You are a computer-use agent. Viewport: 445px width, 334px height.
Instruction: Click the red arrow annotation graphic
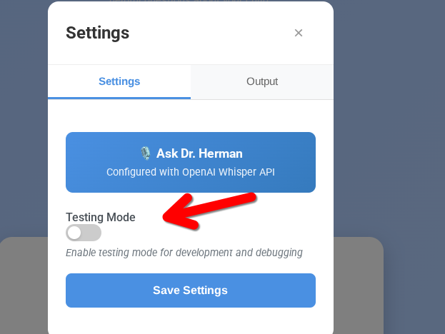[x=210, y=211]
